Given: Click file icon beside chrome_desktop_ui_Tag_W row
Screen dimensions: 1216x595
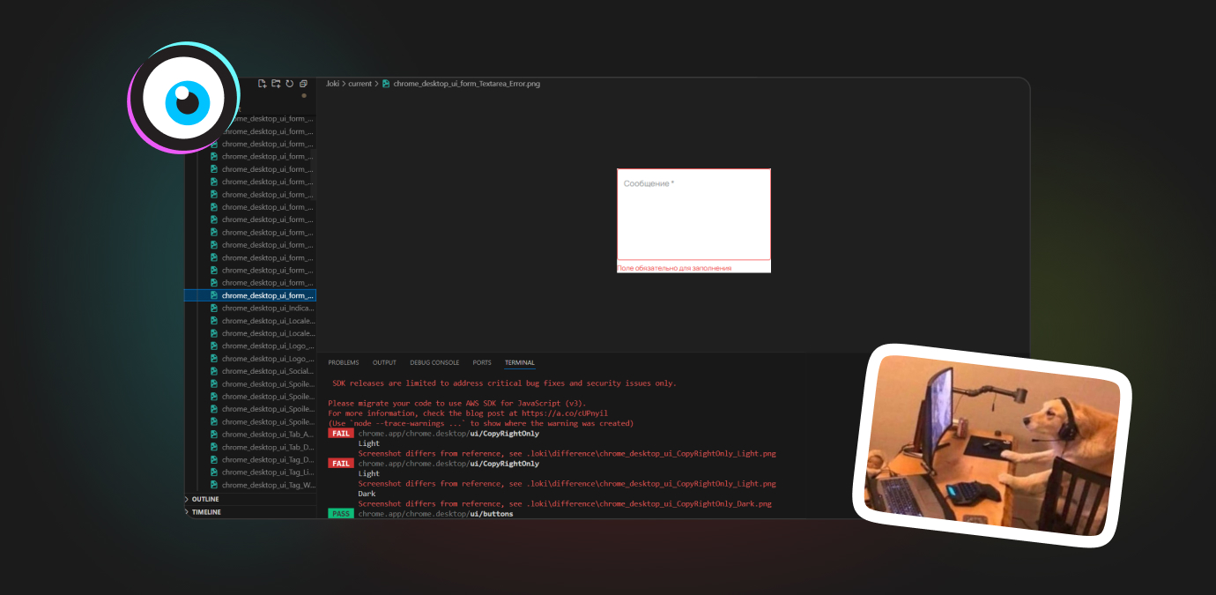Looking at the screenshot, I should (214, 485).
